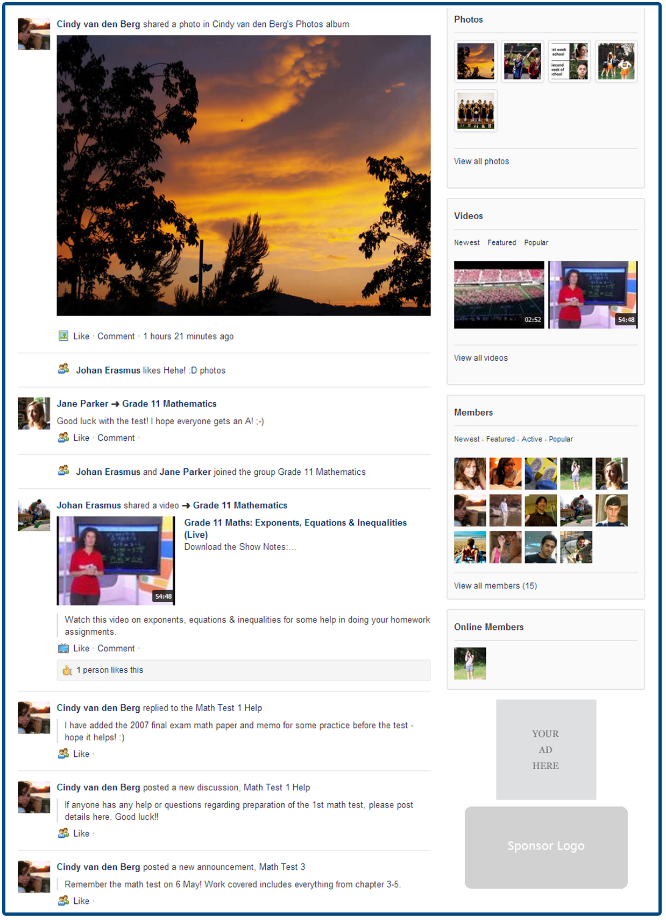Open the Johan Erasmus name in the likes Hehe line
666x920 pixels.
(108, 370)
